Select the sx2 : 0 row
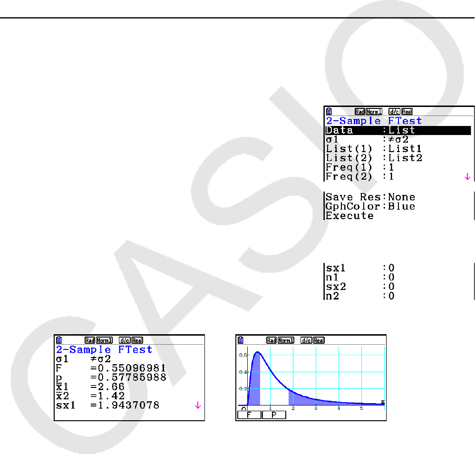Viewport: 475px width, 454px height. tap(360, 287)
